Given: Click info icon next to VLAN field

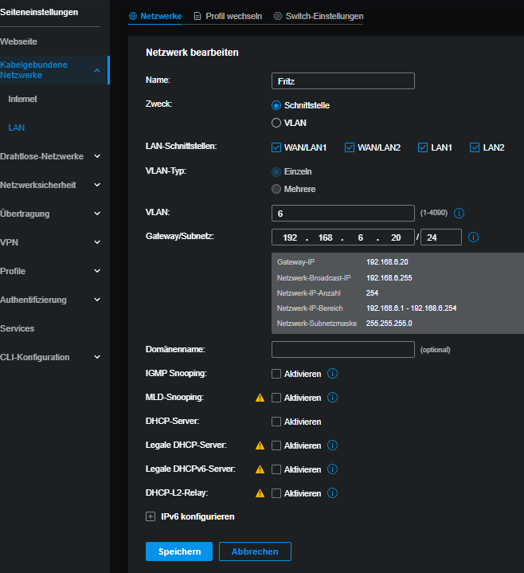Looking at the screenshot, I should tap(459, 214).
